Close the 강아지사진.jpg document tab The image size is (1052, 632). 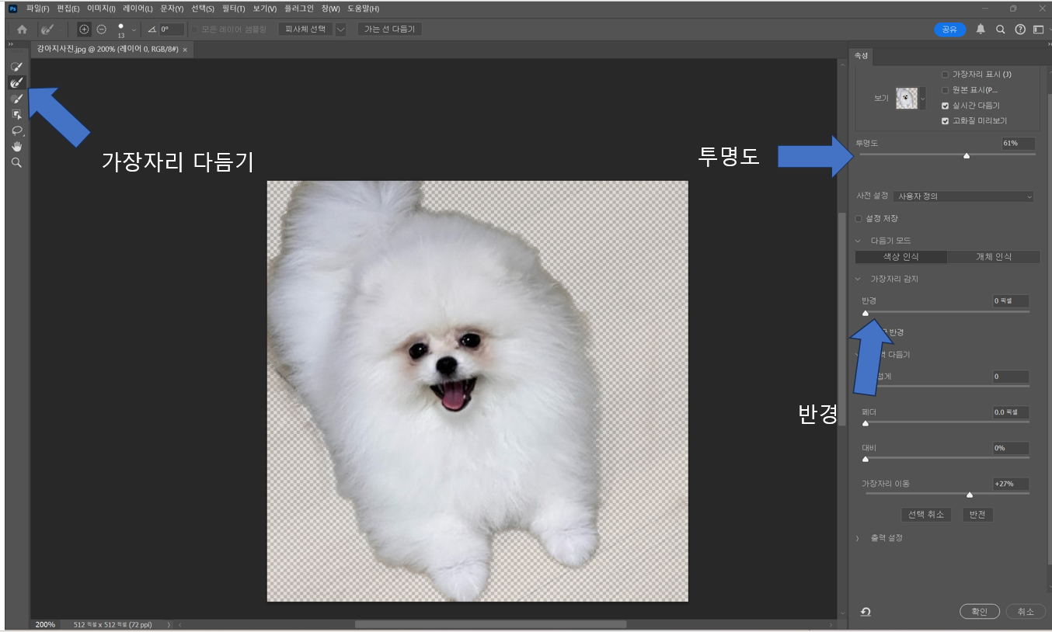[x=185, y=50]
